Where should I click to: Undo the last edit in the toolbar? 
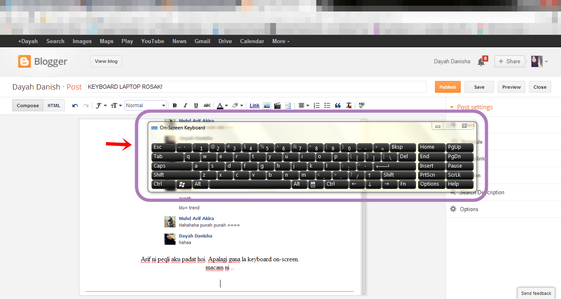[75, 106]
